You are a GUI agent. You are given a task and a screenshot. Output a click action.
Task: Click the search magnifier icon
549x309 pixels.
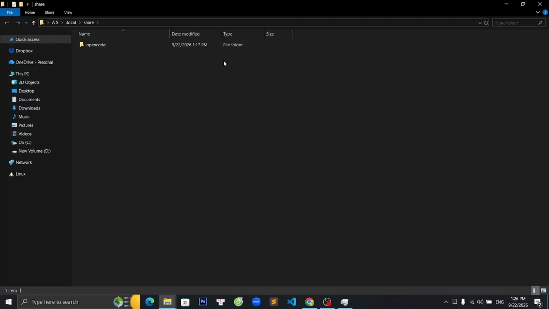pos(540,23)
